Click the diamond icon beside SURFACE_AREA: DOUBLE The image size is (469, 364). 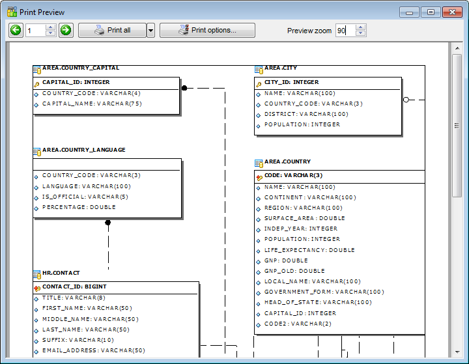coord(259,219)
